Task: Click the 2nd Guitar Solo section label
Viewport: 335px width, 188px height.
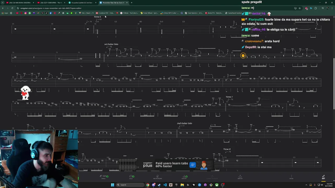Action: point(185,123)
